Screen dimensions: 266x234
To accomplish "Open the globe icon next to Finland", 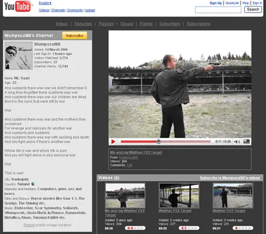I will 33,184.
